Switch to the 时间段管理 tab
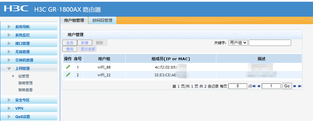 [102, 20]
